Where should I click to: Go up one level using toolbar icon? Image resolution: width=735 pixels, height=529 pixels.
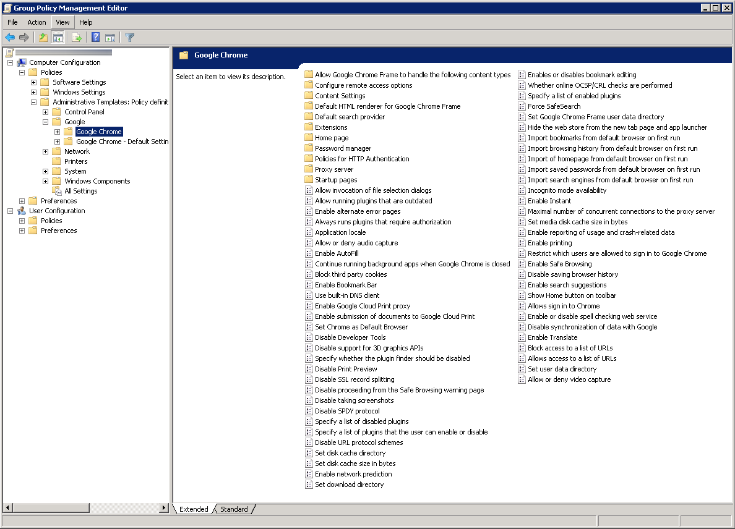pos(43,38)
